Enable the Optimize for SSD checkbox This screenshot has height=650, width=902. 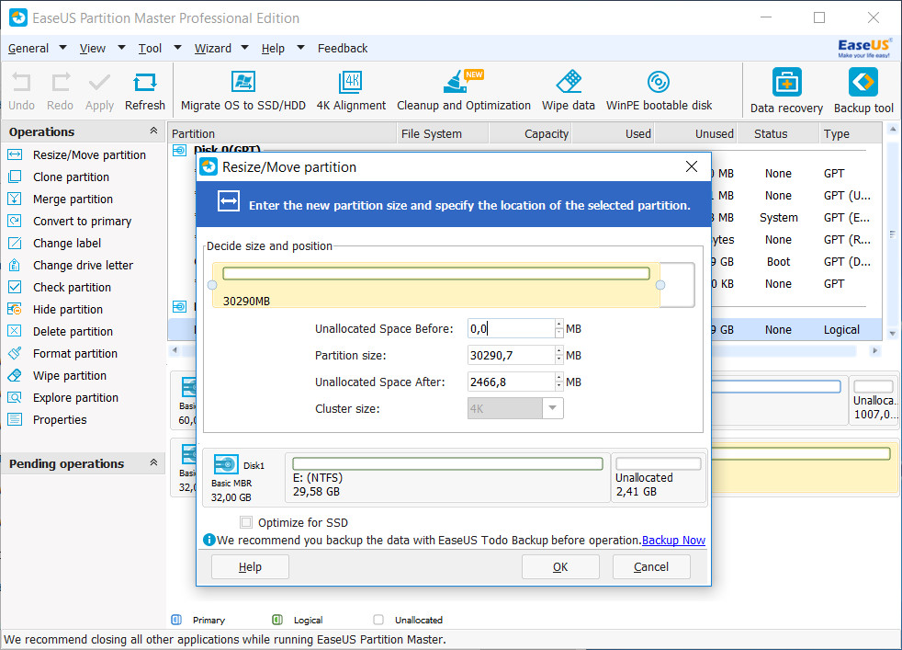pyautogui.click(x=246, y=522)
